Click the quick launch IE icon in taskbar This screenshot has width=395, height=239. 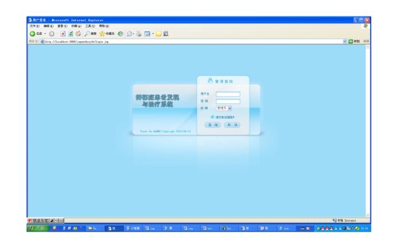pos(70,228)
